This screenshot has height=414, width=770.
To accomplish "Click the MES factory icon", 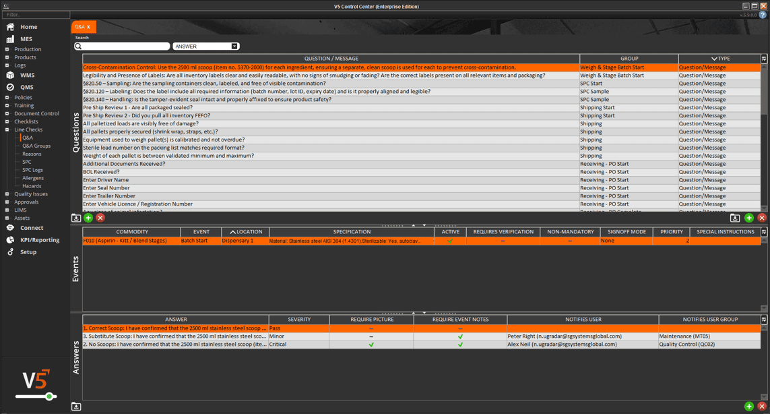I will coord(10,39).
